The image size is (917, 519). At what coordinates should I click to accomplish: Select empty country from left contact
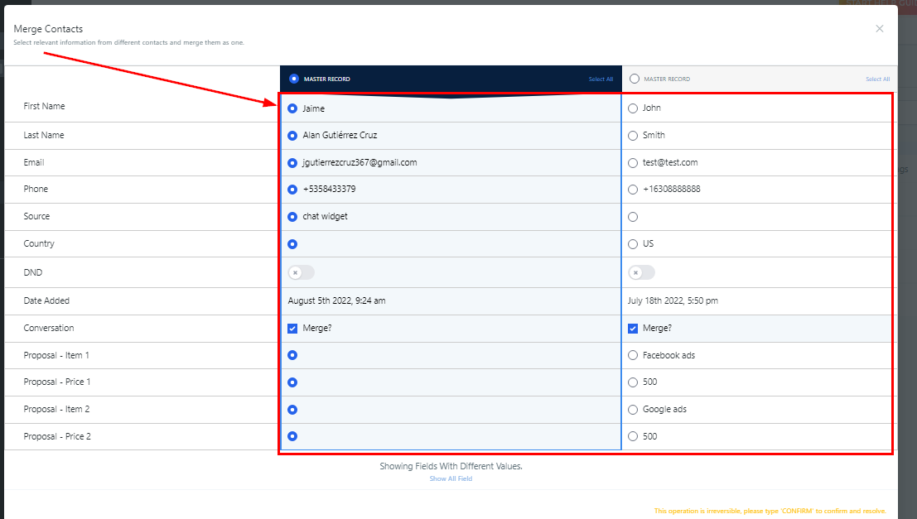tap(292, 244)
